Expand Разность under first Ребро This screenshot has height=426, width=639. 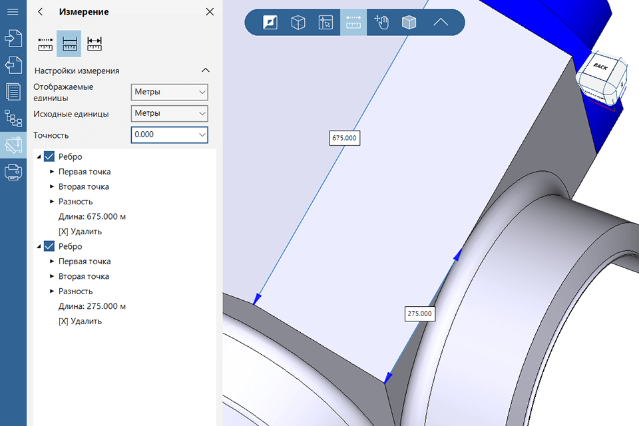click(x=52, y=202)
